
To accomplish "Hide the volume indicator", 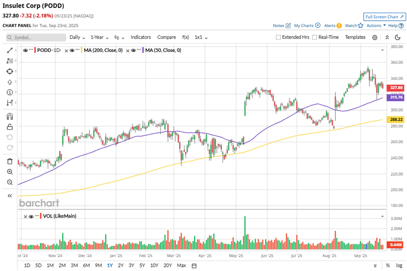I will tap(31, 216).
